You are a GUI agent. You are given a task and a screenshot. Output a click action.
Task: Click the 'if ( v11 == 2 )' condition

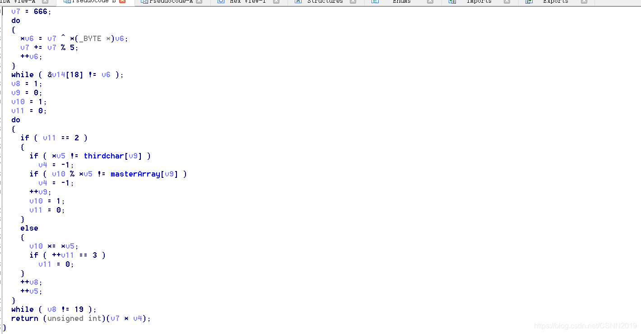tap(54, 138)
